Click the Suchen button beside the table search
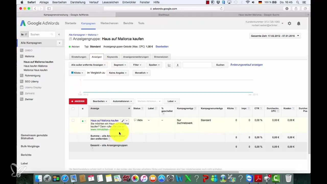Viewport: 327px width, 184px height. [220, 65]
